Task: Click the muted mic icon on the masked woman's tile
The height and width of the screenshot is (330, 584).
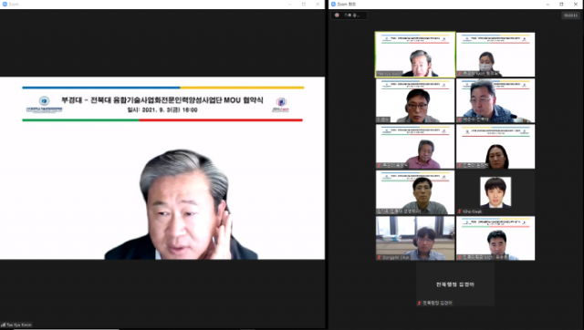Action: 460,74
